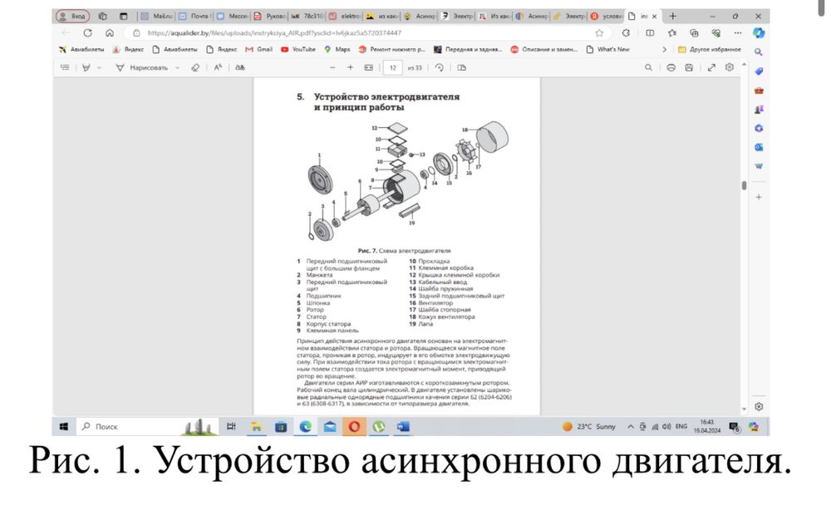This screenshot has width=831, height=515.
Task: Add a sidebar app plus
Action: tap(759, 197)
